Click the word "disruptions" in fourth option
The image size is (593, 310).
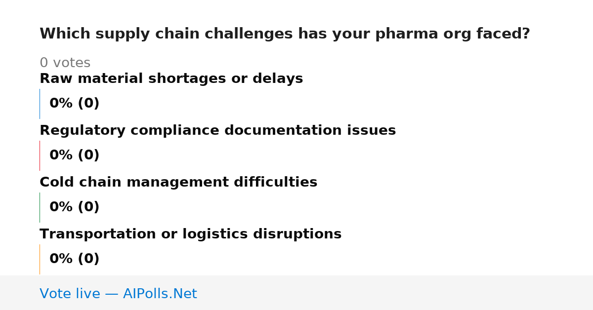click(298, 234)
